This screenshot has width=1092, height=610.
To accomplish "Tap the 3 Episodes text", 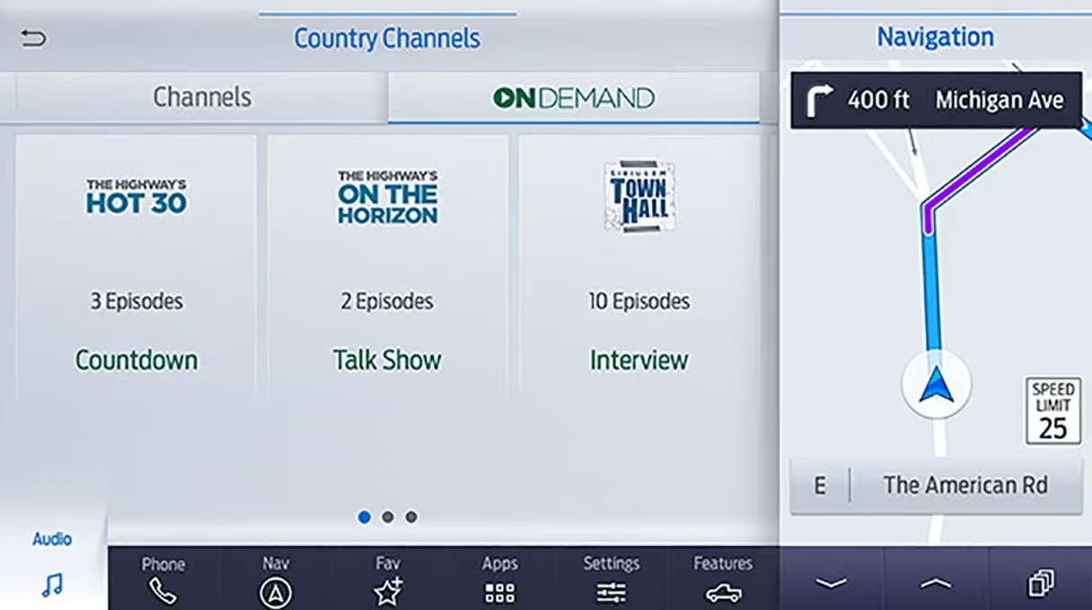I will [136, 301].
